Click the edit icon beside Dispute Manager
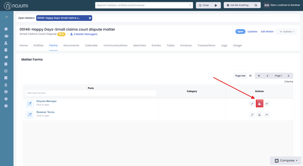 point(29,103)
